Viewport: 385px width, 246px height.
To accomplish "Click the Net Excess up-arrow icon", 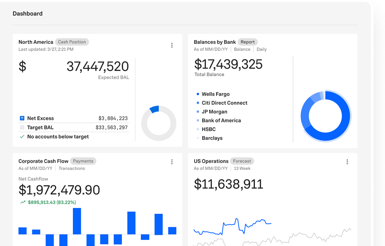I will tap(22, 118).
